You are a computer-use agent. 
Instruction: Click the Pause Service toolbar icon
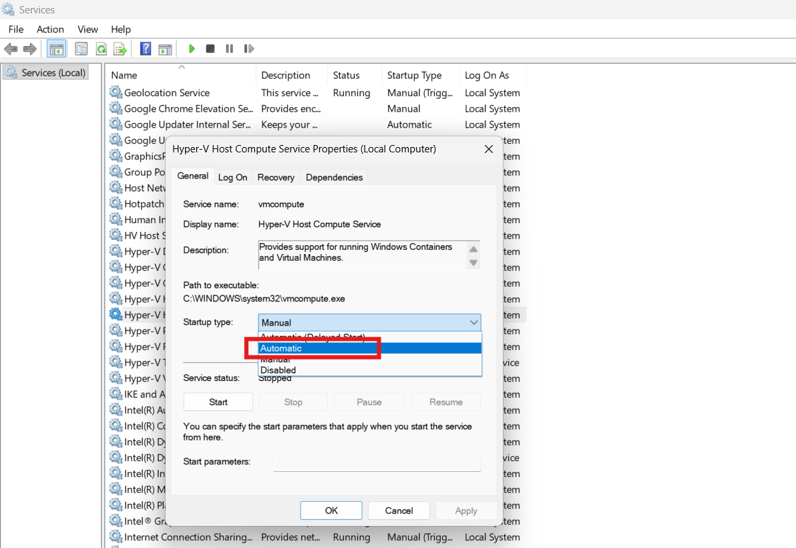[x=229, y=48]
